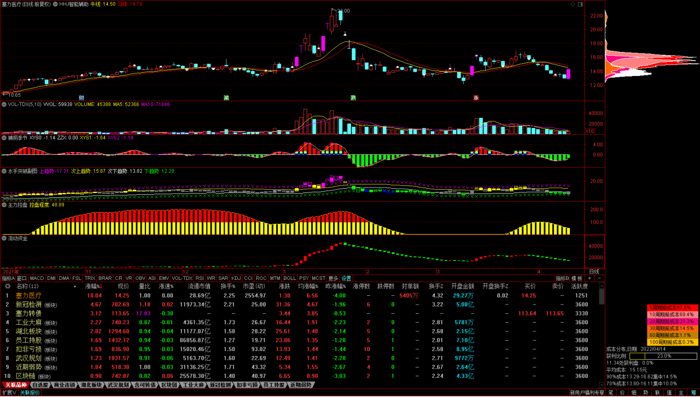Click the 设置 button in indicator bar
This screenshot has height=397, width=700.
[x=346, y=278]
